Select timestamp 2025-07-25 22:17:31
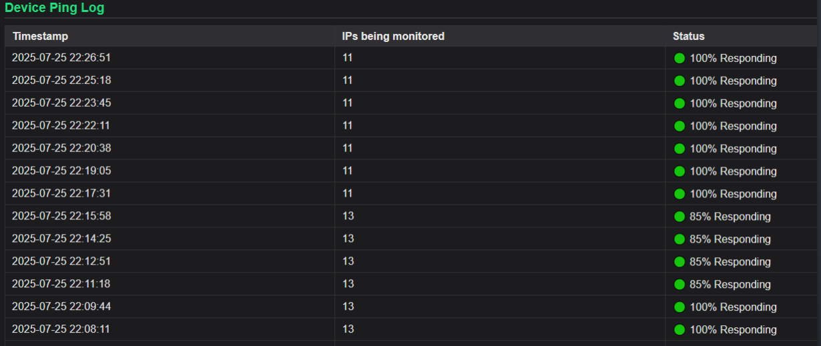This screenshot has width=821, height=346. [x=61, y=193]
